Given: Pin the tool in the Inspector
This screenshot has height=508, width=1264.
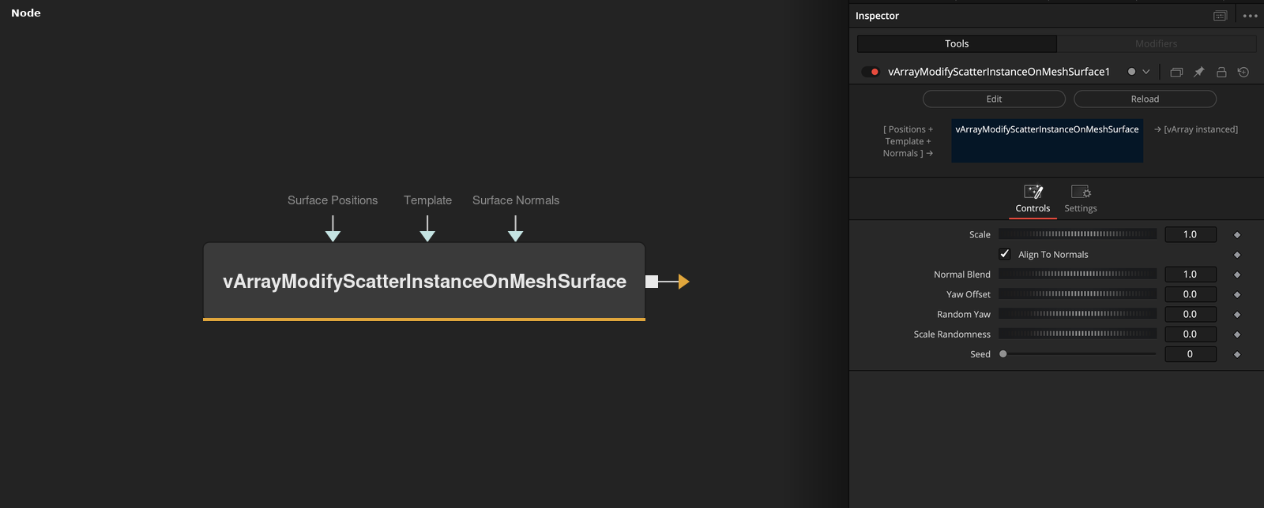Looking at the screenshot, I should click(x=1198, y=72).
